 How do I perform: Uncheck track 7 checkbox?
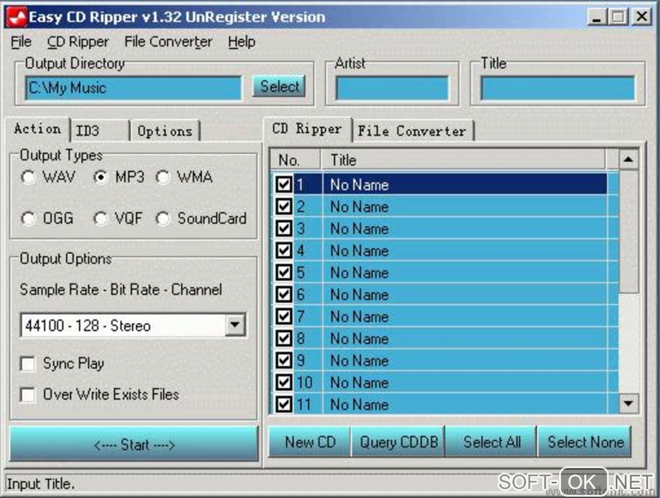[283, 316]
